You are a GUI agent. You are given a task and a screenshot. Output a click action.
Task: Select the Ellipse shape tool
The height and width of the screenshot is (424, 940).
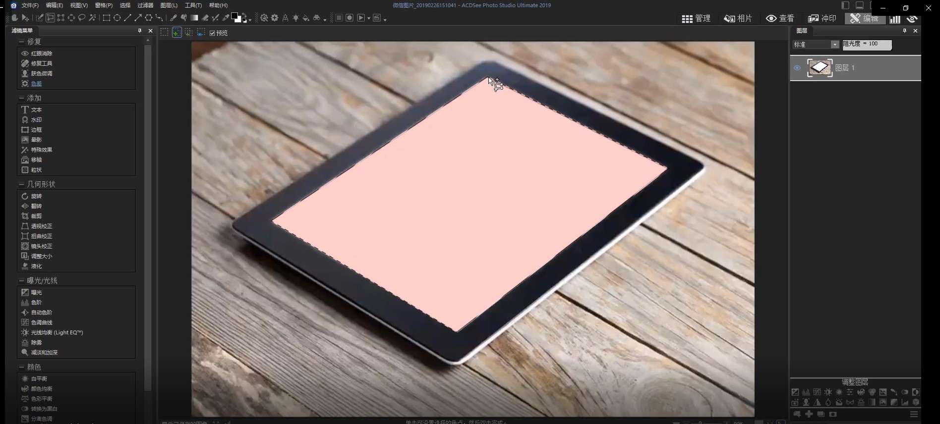(x=117, y=18)
